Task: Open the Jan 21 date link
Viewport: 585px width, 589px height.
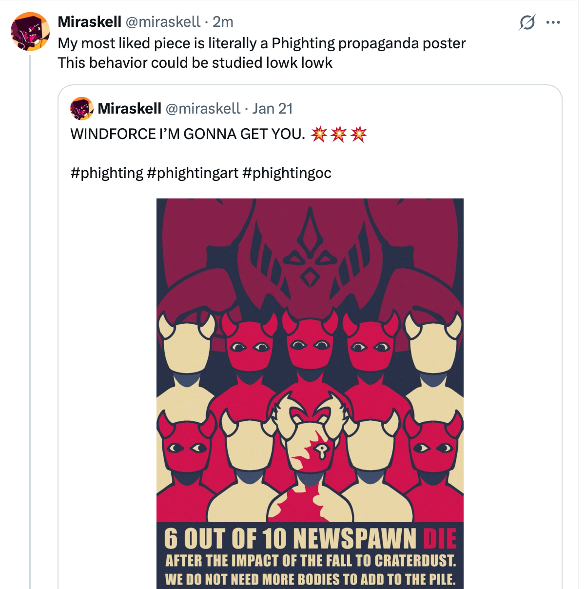Action: (272, 108)
